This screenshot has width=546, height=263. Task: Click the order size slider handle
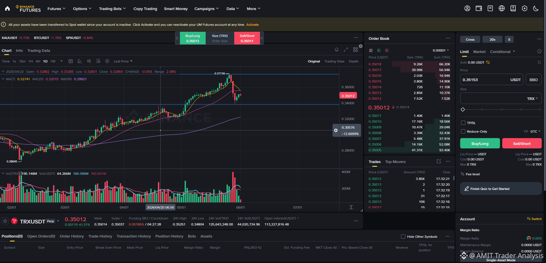click(x=463, y=109)
